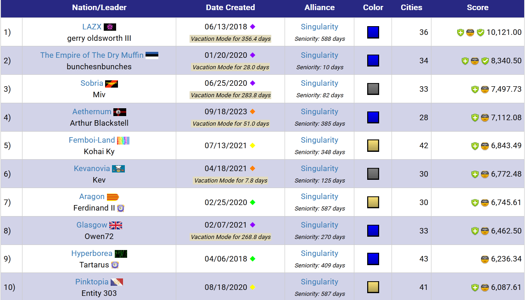
Task: Click Singularity alliance in Pinktopia row
Action: (319, 282)
